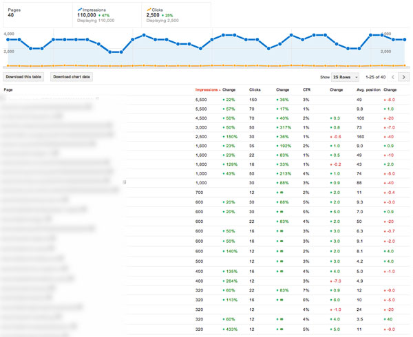Click Change header right of CTR

[336, 90]
